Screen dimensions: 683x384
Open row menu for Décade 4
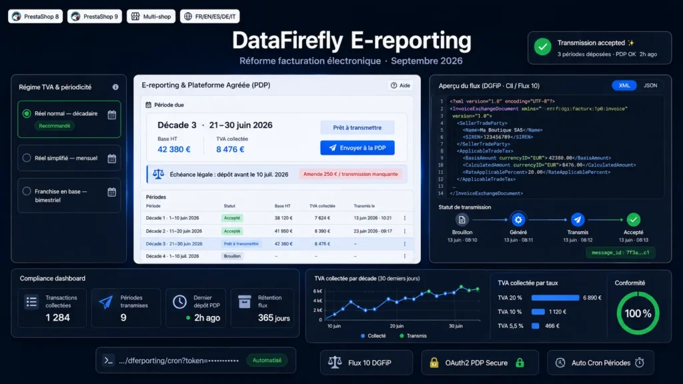tap(405, 257)
